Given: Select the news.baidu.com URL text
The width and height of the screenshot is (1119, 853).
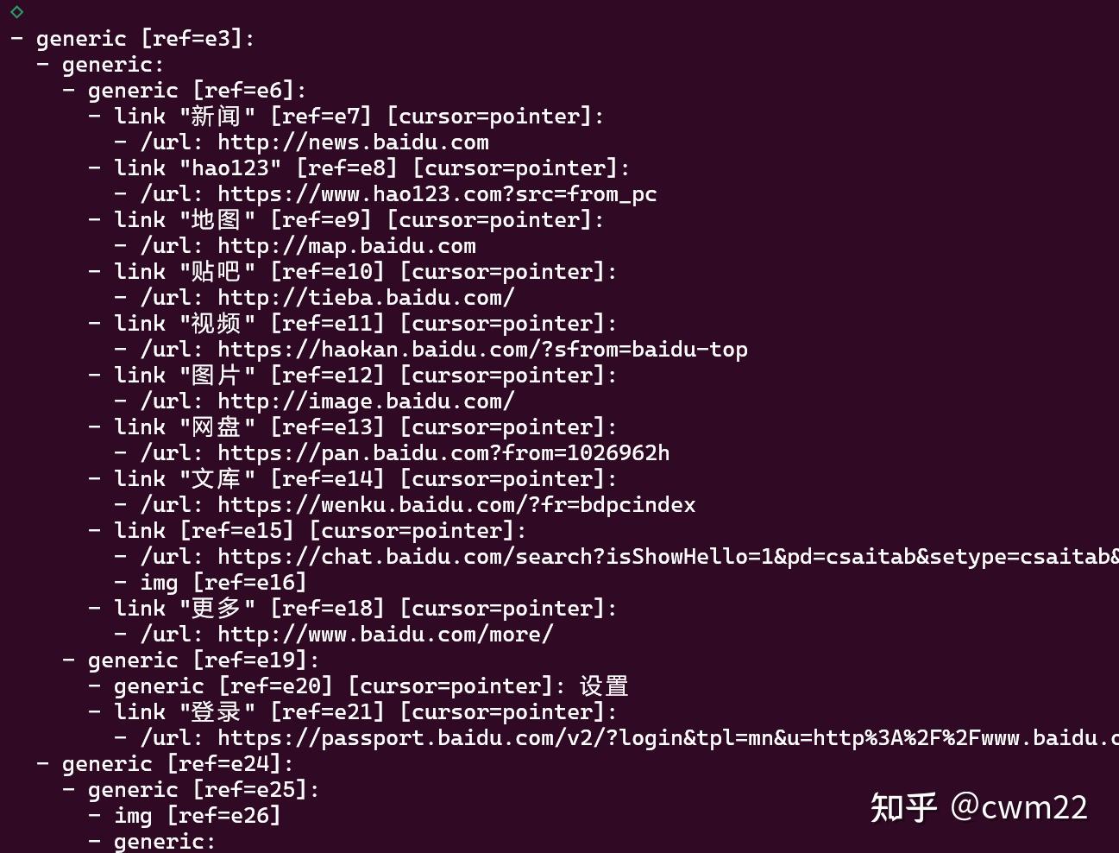Looking at the screenshot, I should pyautogui.click(x=353, y=142).
